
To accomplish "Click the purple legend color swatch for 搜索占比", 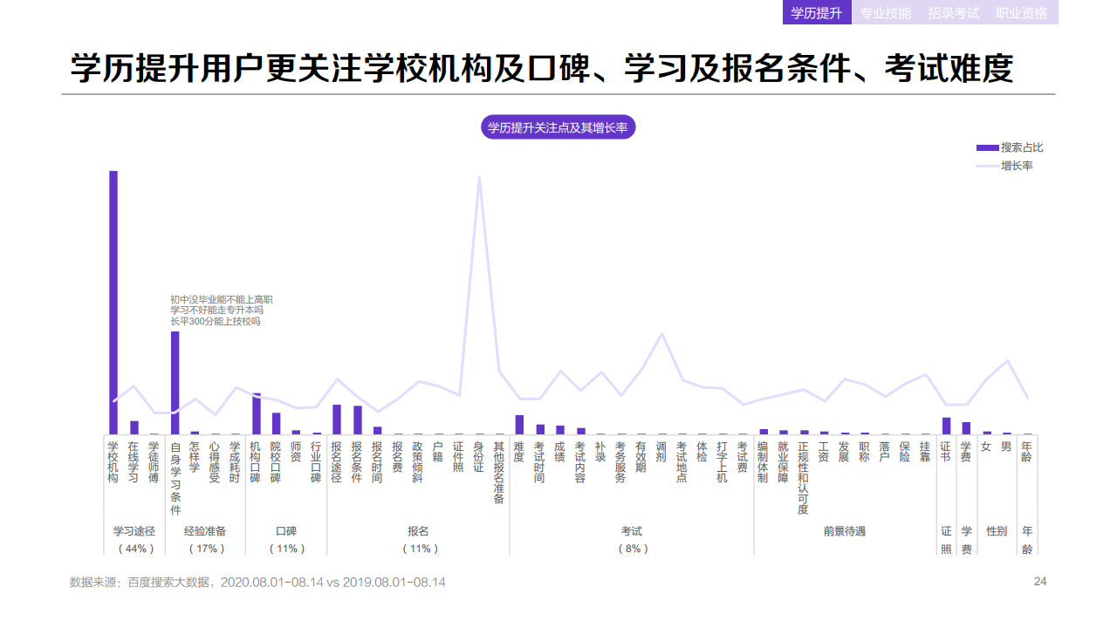I will click(x=988, y=147).
